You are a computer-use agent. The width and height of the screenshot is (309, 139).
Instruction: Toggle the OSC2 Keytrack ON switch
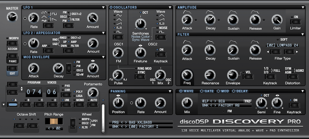click(161, 55)
